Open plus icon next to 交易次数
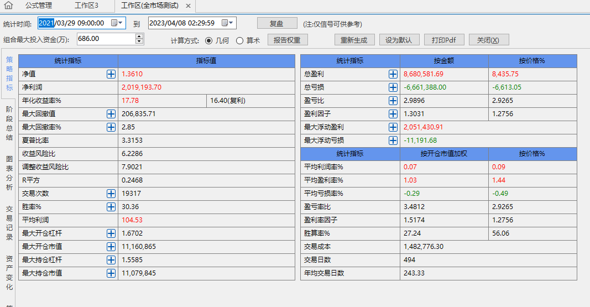This screenshot has height=307, width=590. click(111, 194)
